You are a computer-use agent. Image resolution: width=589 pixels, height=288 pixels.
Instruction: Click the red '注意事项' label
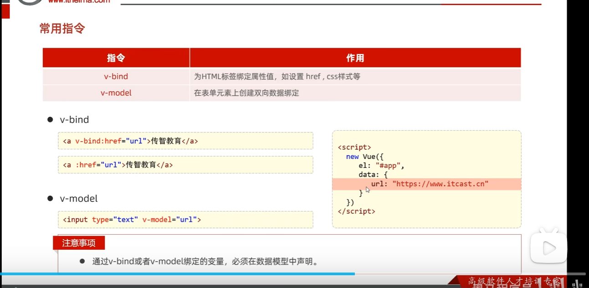[79, 243]
